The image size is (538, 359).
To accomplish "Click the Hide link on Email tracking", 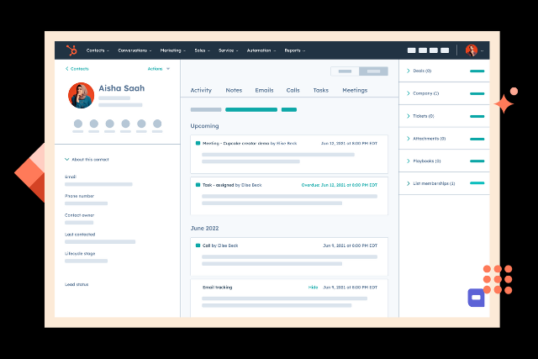I will tap(313, 288).
